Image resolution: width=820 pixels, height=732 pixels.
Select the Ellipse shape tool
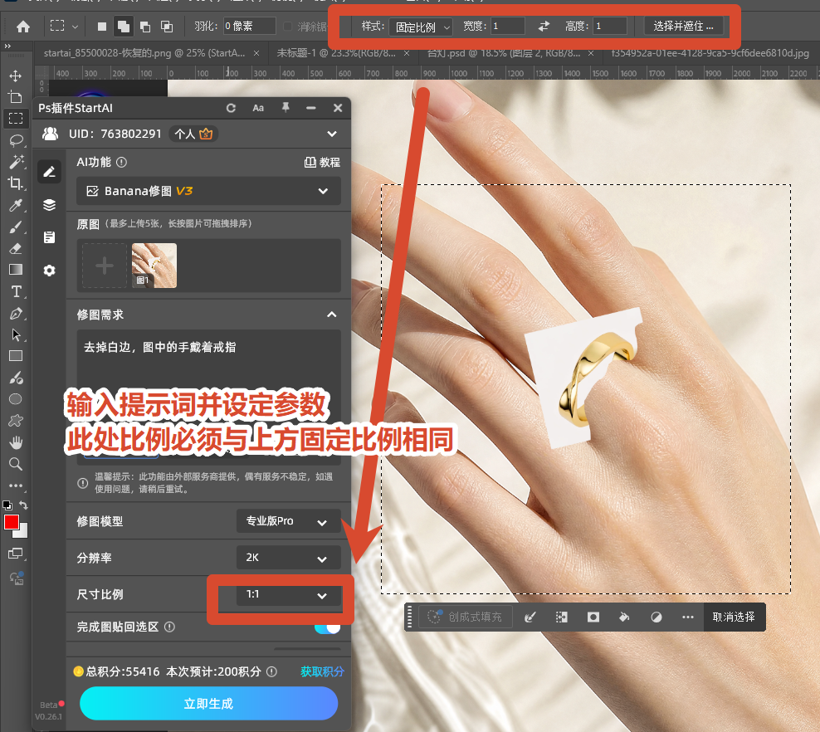[x=16, y=399]
